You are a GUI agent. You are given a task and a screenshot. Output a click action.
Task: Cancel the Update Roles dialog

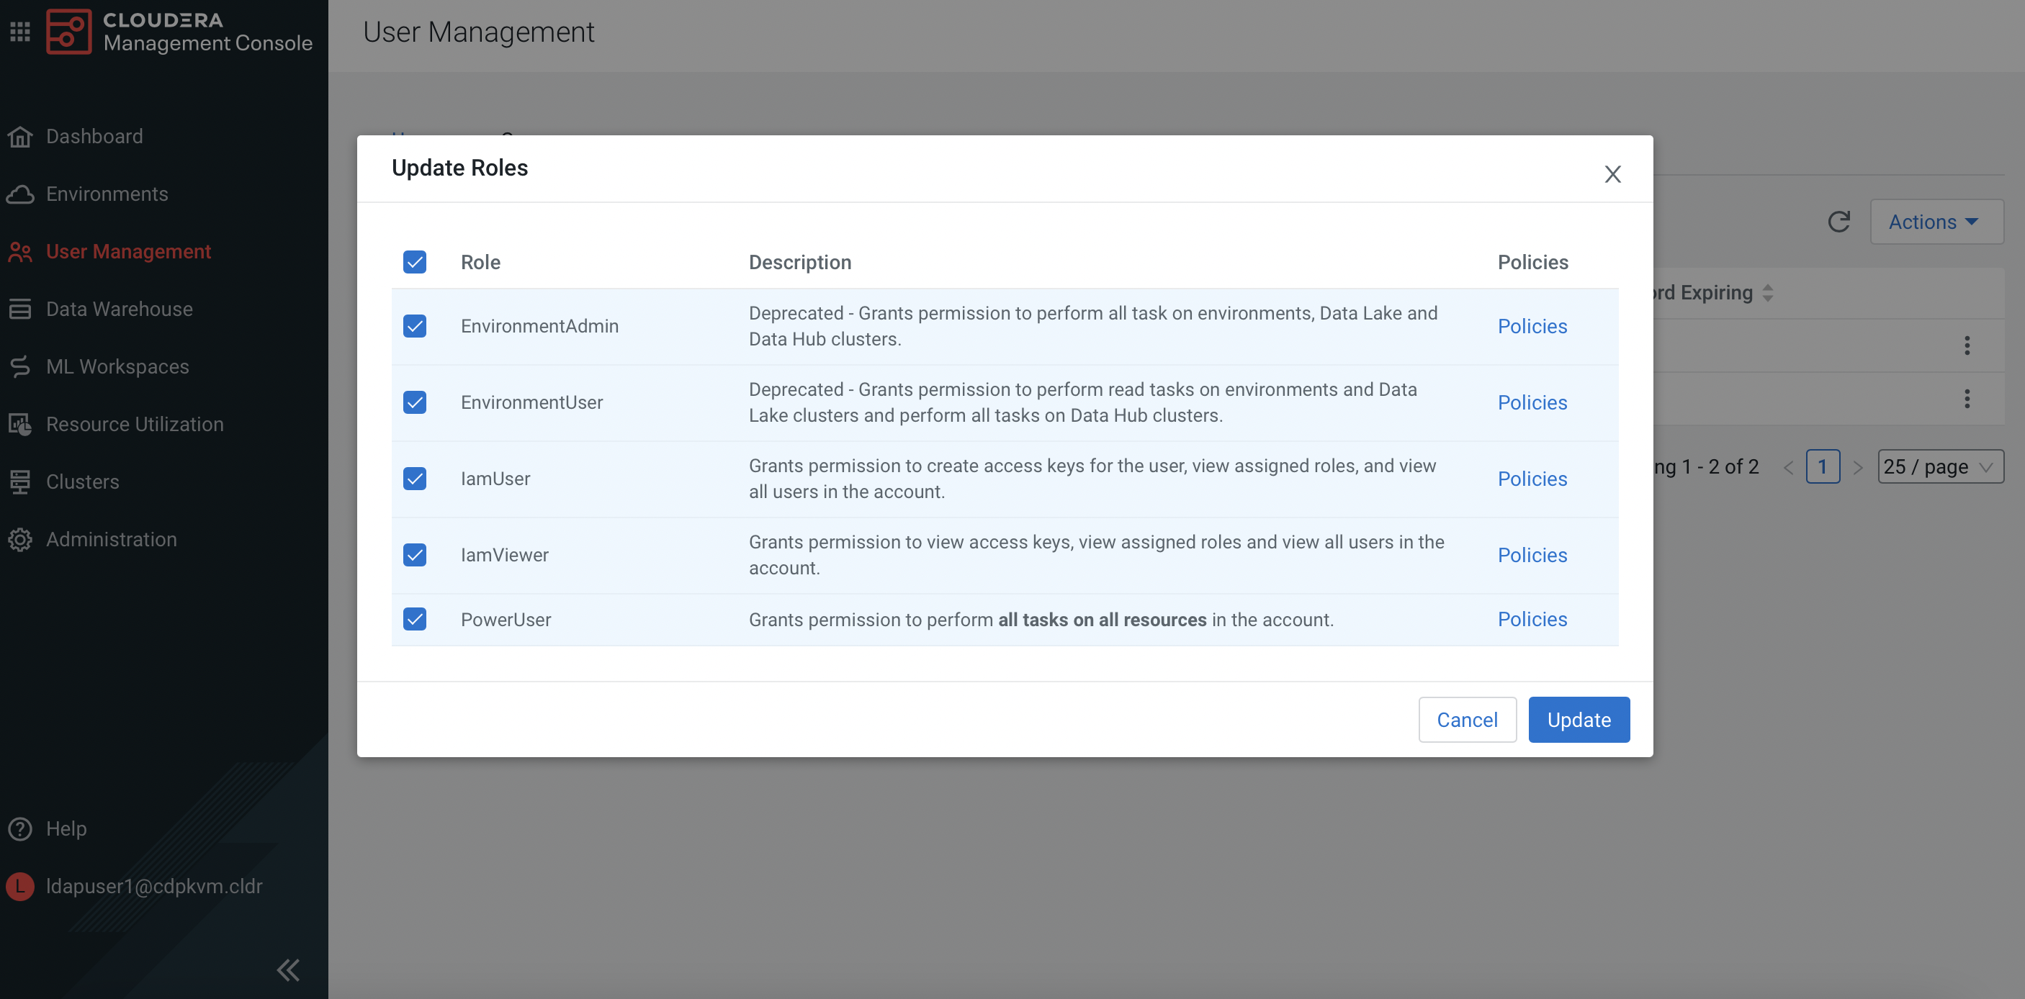[x=1466, y=720]
